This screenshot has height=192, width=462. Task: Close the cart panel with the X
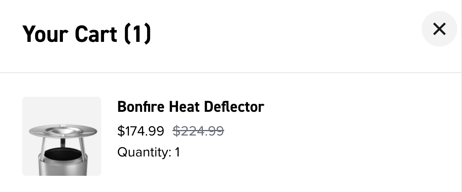[439, 29]
